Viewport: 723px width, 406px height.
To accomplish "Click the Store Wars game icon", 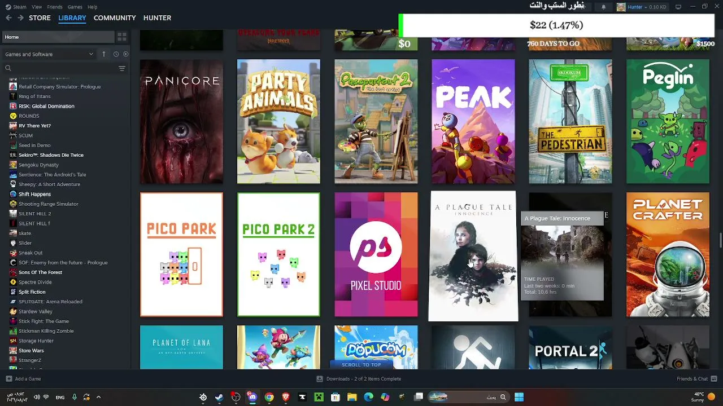I will click(x=13, y=351).
